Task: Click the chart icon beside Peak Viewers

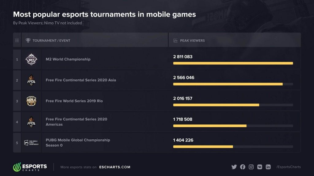Action: 176,40
